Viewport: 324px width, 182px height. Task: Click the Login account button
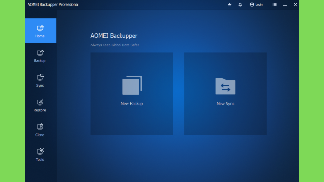click(256, 4)
